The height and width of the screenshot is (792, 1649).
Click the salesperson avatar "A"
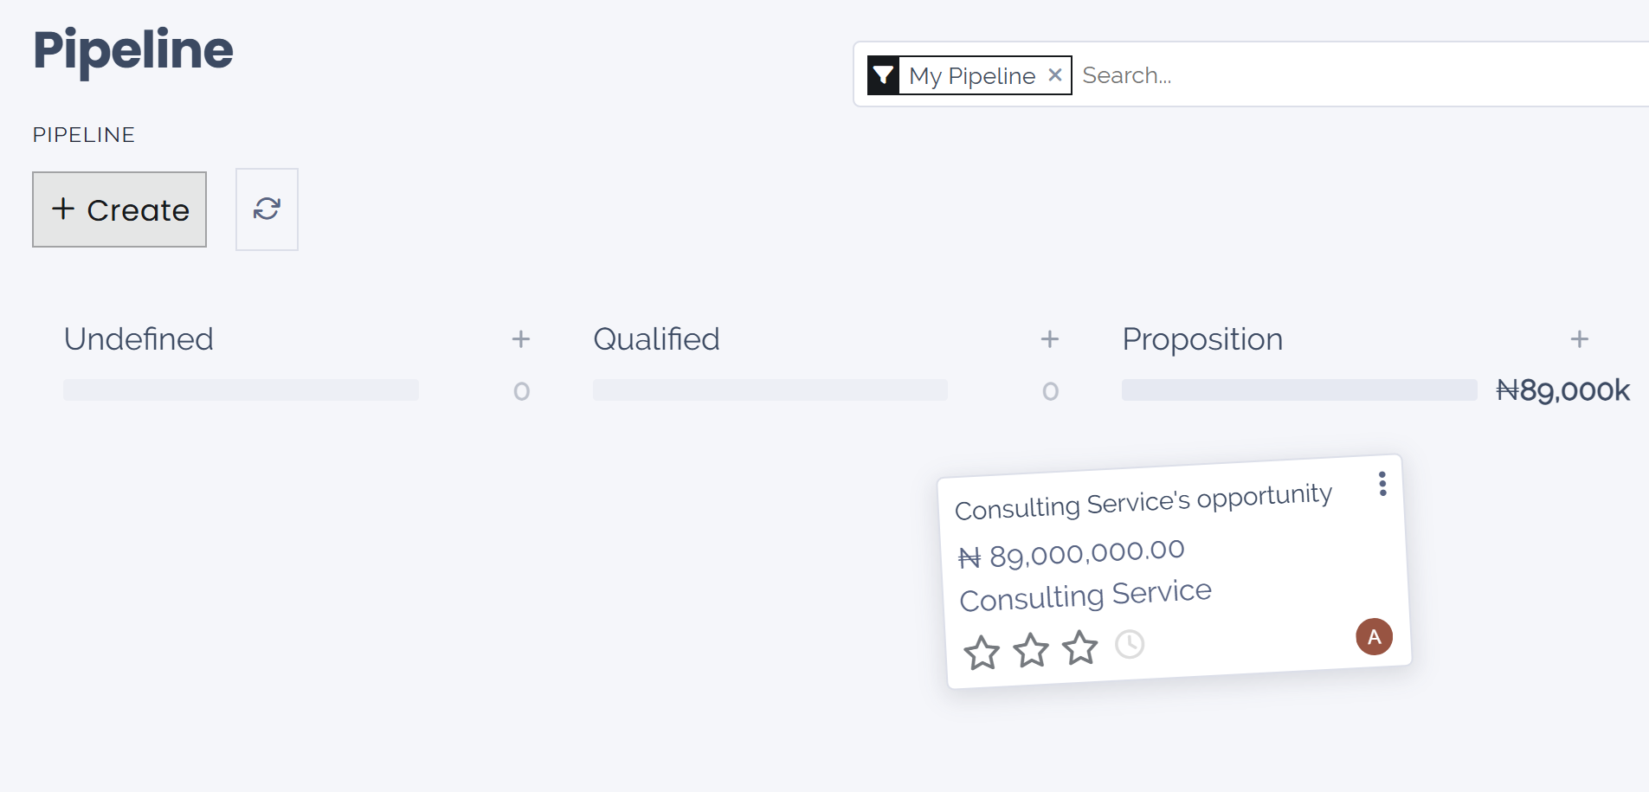coord(1374,637)
